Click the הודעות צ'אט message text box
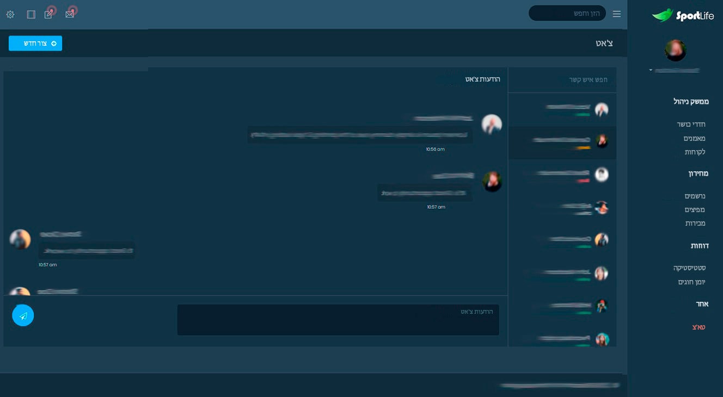This screenshot has height=397, width=723. click(x=338, y=320)
